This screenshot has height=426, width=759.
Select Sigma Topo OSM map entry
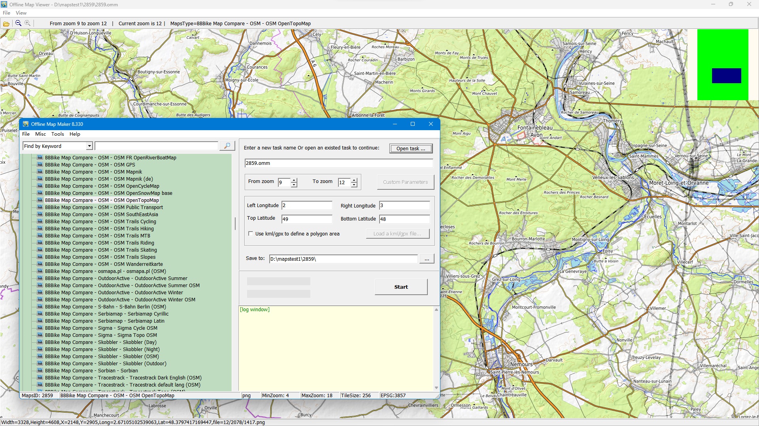(101, 335)
